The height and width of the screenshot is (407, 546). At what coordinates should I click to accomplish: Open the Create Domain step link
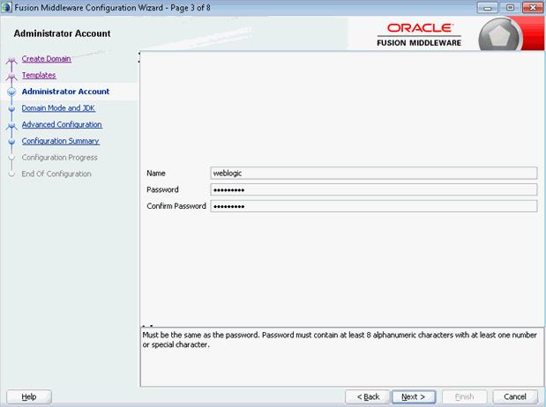(x=47, y=59)
